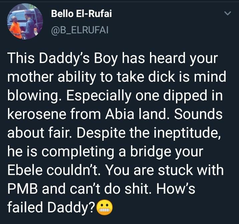
Task: Open the tweet options chevron menu
Action: click(x=228, y=13)
